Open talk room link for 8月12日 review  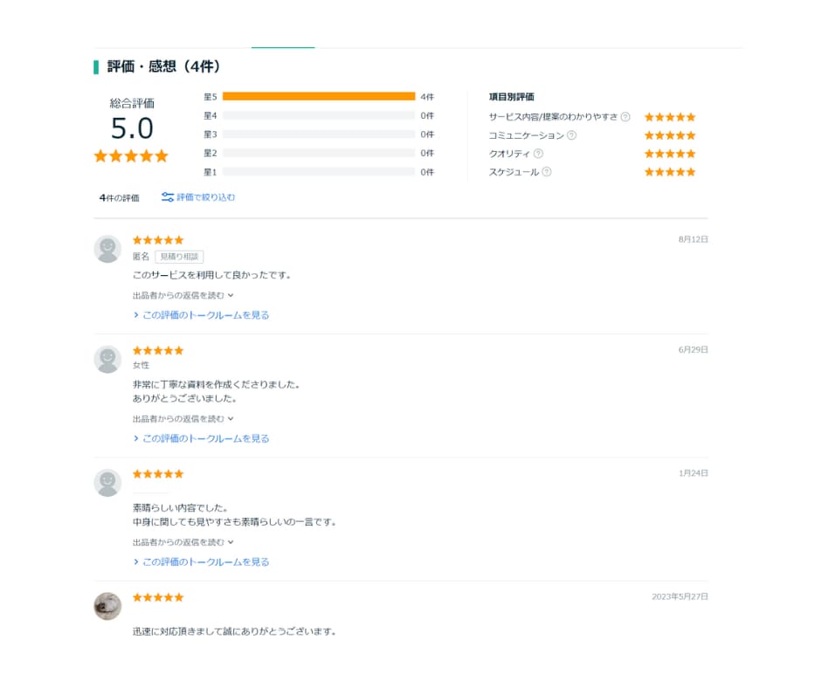(x=201, y=314)
